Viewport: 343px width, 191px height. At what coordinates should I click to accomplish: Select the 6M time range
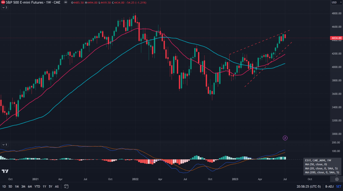pos(30,186)
